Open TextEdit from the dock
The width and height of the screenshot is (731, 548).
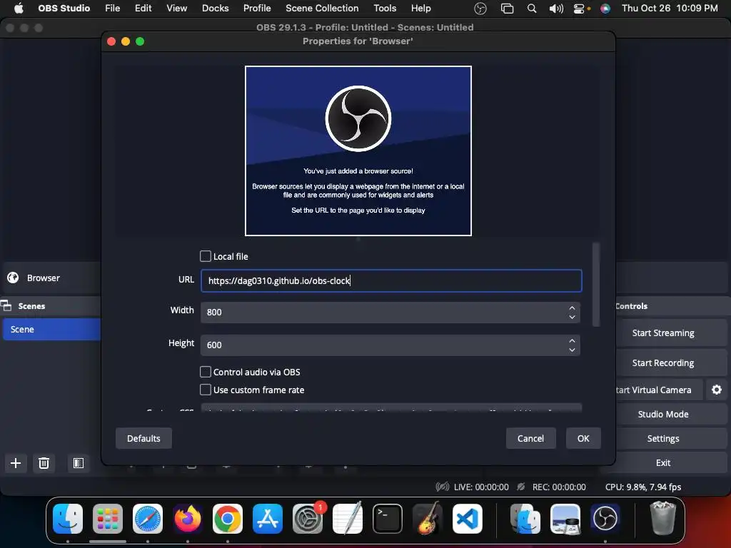[348, 519]
